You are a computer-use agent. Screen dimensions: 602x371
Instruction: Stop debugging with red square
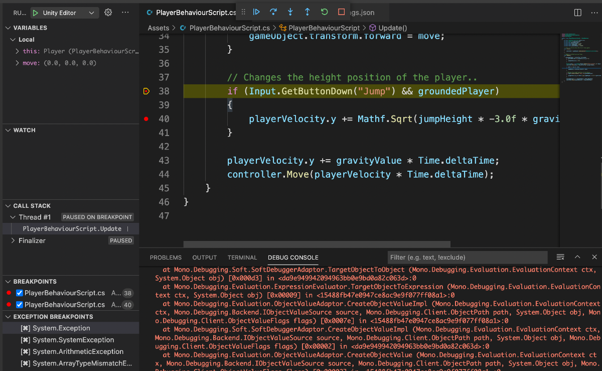[342, 12]
